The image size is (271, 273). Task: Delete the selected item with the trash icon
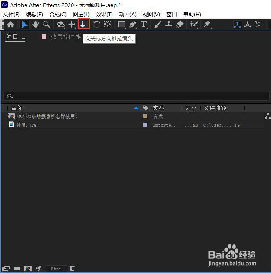72,269
